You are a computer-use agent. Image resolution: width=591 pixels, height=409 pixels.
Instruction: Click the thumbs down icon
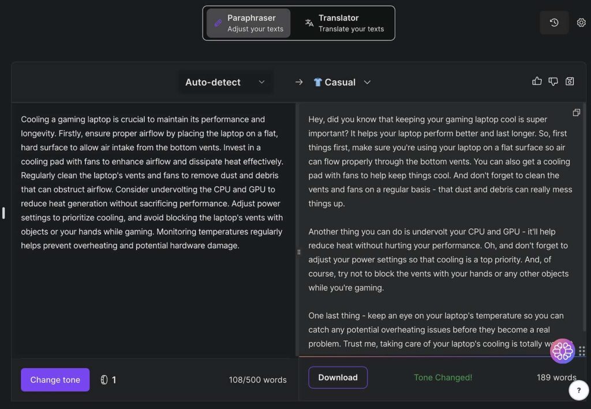click(x=553, y=81)
